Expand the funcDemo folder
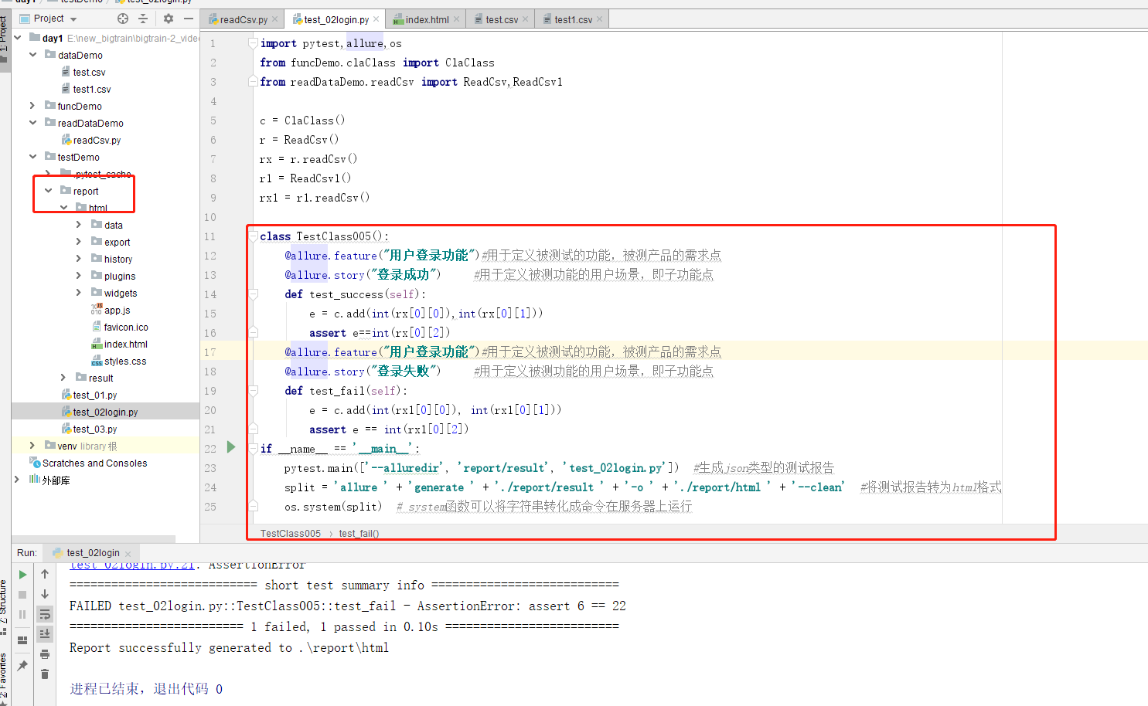1148x706 pixels. (32, 106)
